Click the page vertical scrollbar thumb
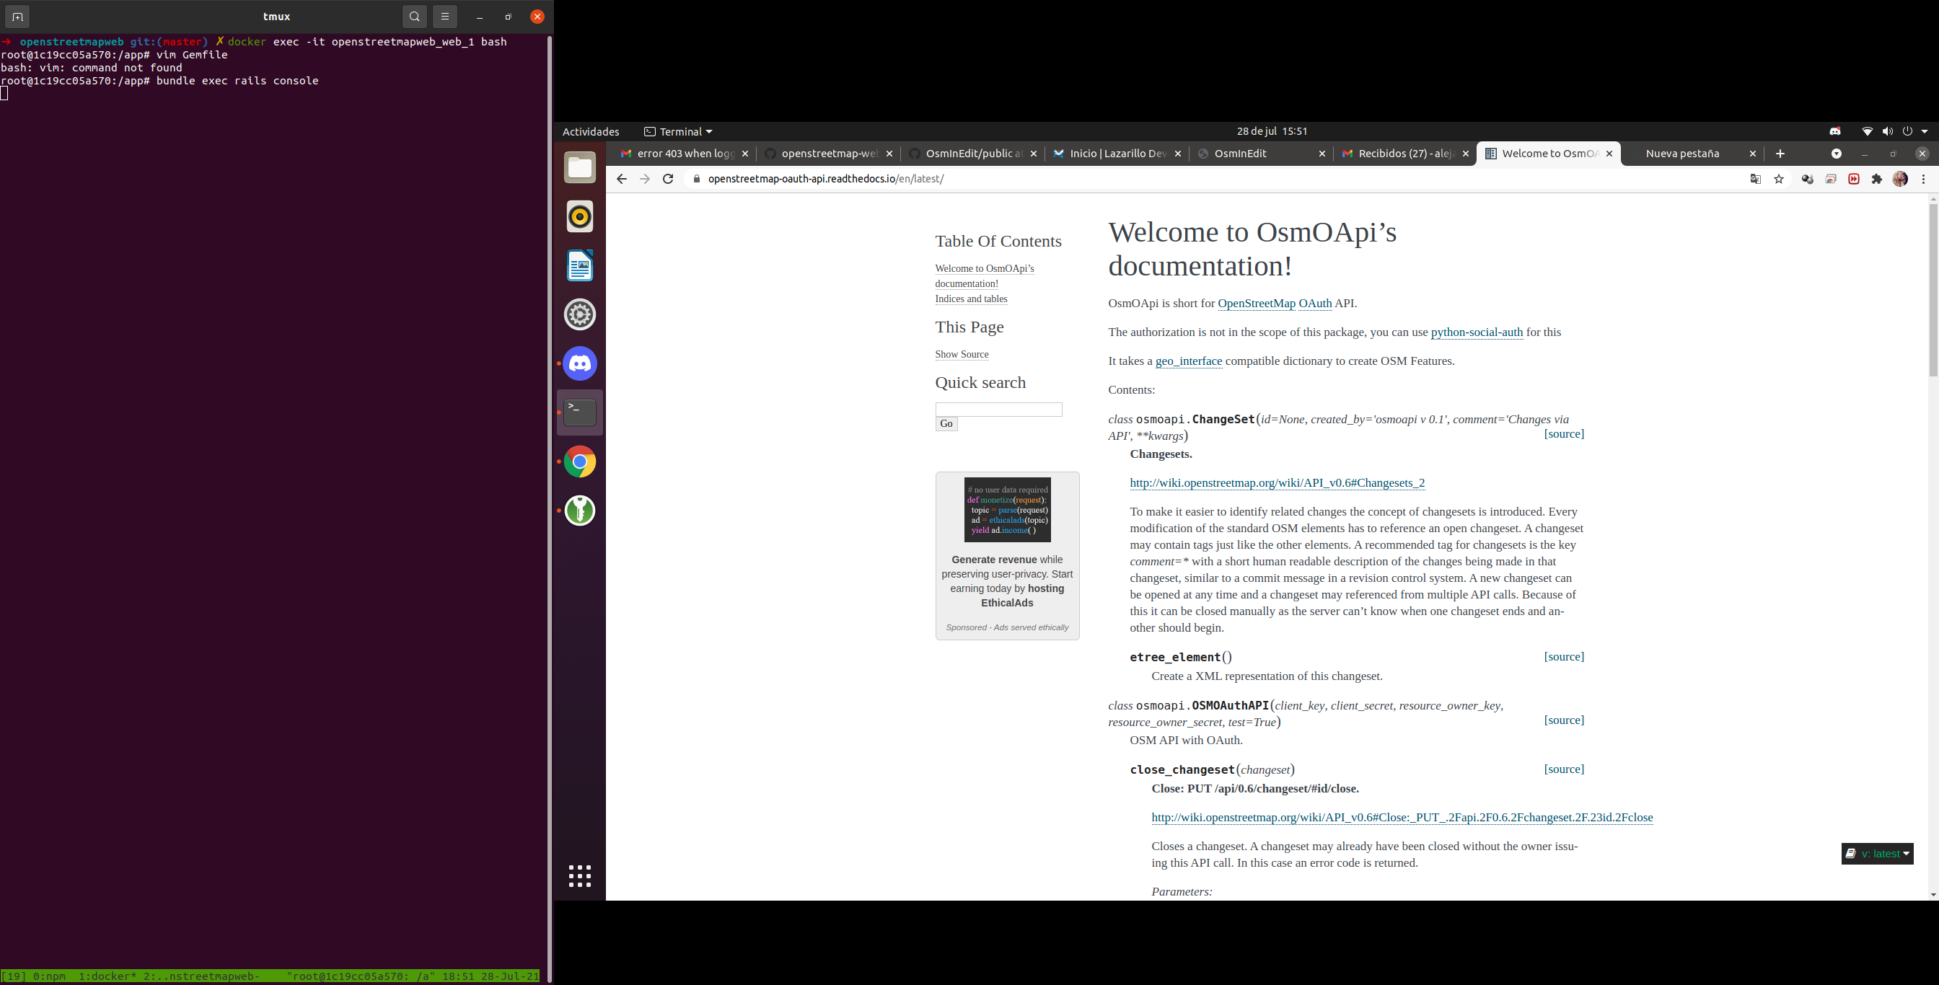This screenshot has height=985, width=1939. coord(1933,290)
